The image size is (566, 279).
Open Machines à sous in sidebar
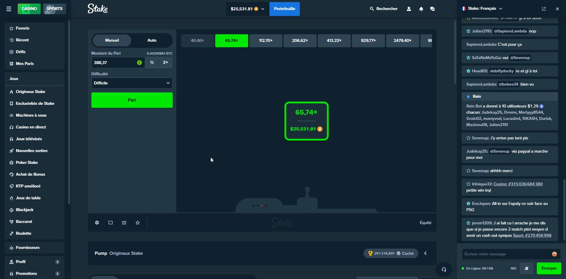[34, 115]
